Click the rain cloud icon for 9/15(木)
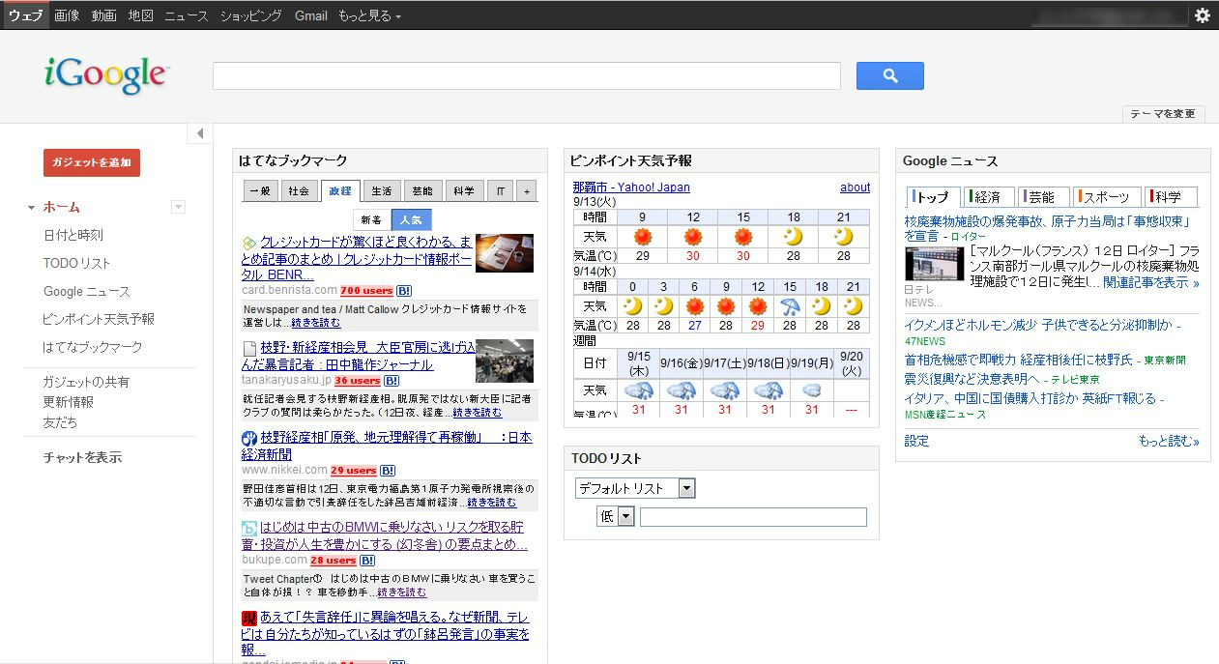Viewport: 1219px width, 664px height. click(x=640, y=390)
